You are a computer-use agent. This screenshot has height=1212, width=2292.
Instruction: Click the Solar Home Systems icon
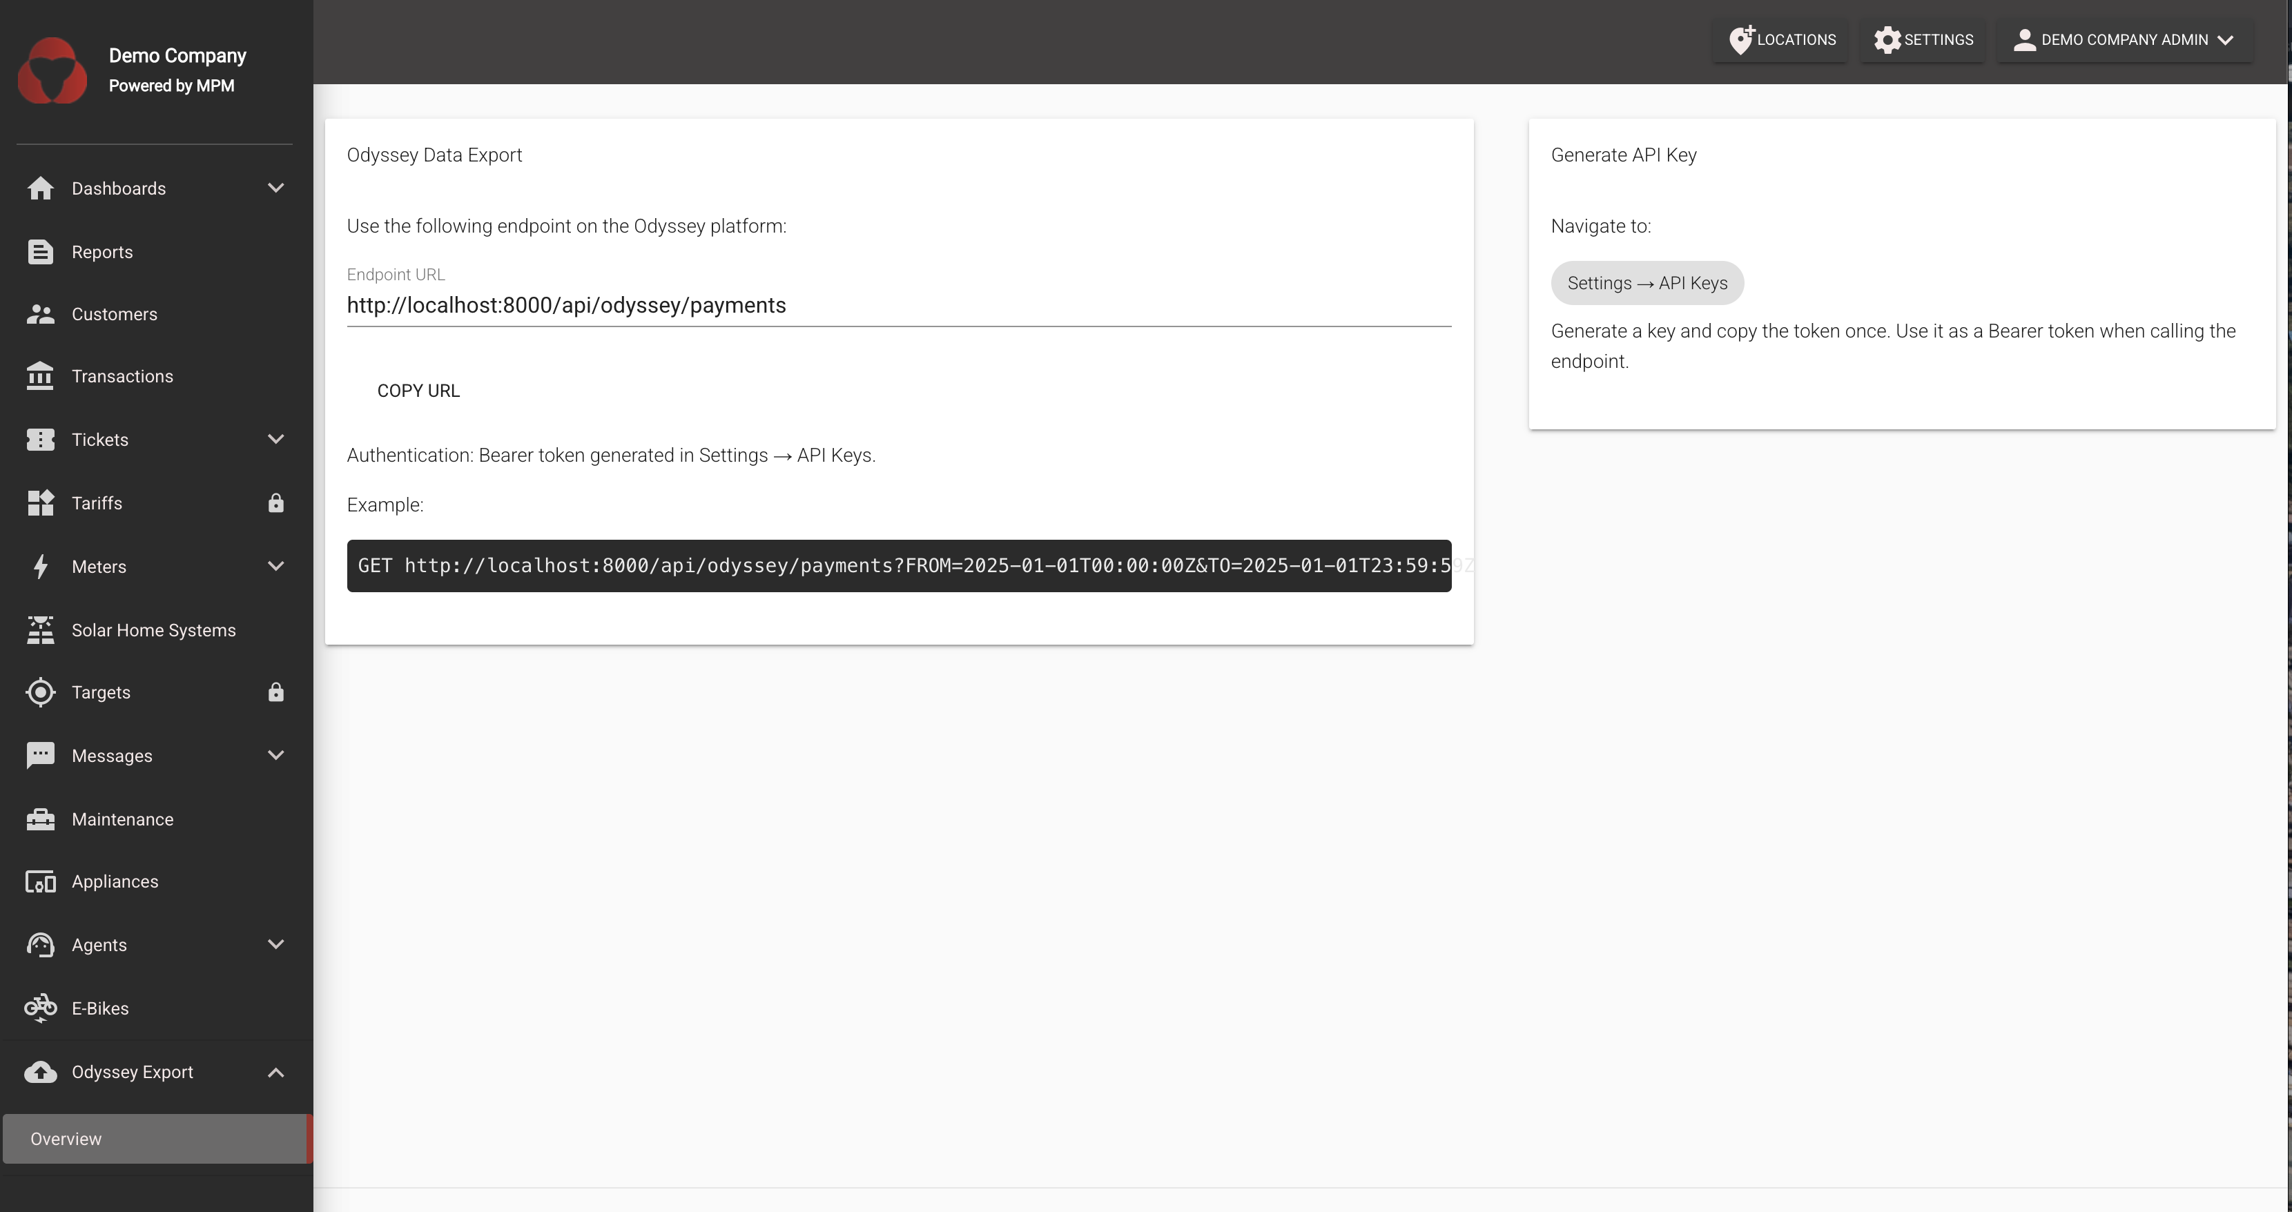click(x=40, y=630)
